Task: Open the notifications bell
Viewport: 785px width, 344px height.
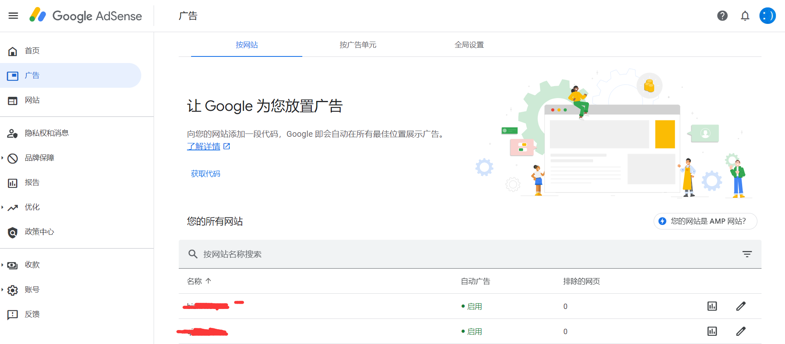Action: pyautogui.click(x=745, y=16)
